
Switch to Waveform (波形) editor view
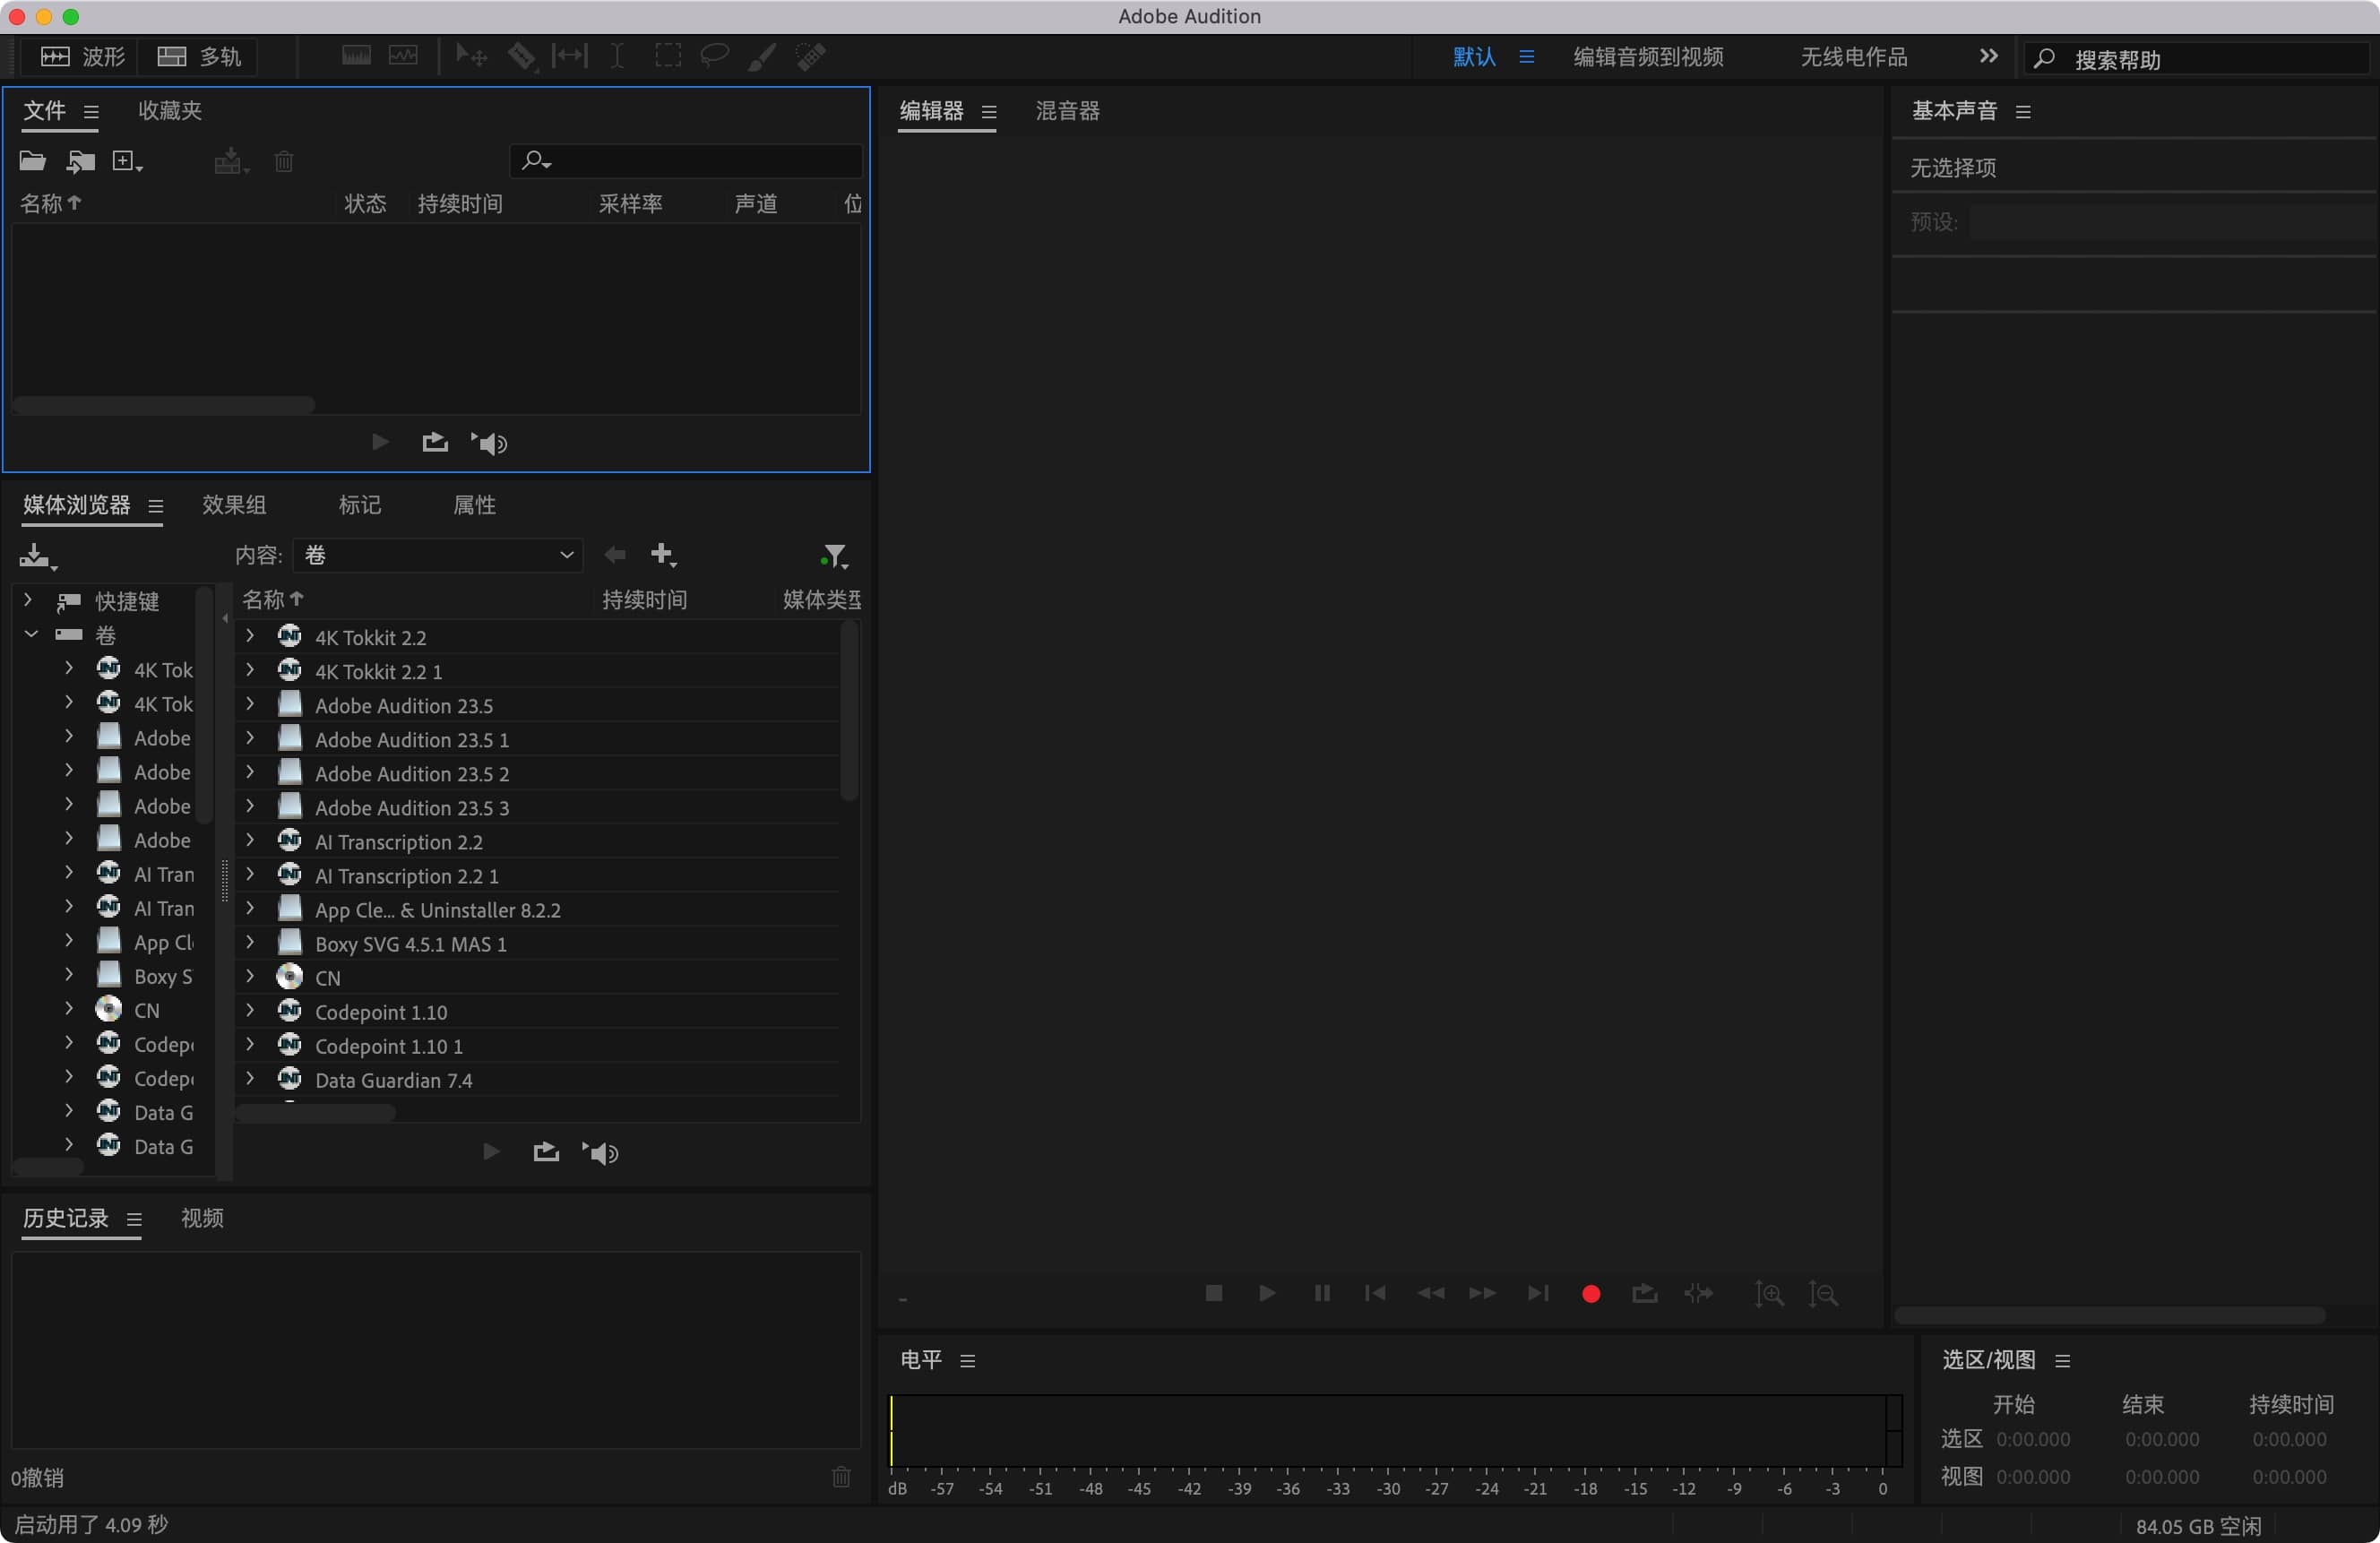pyautogui.click(x=83, y=57)
